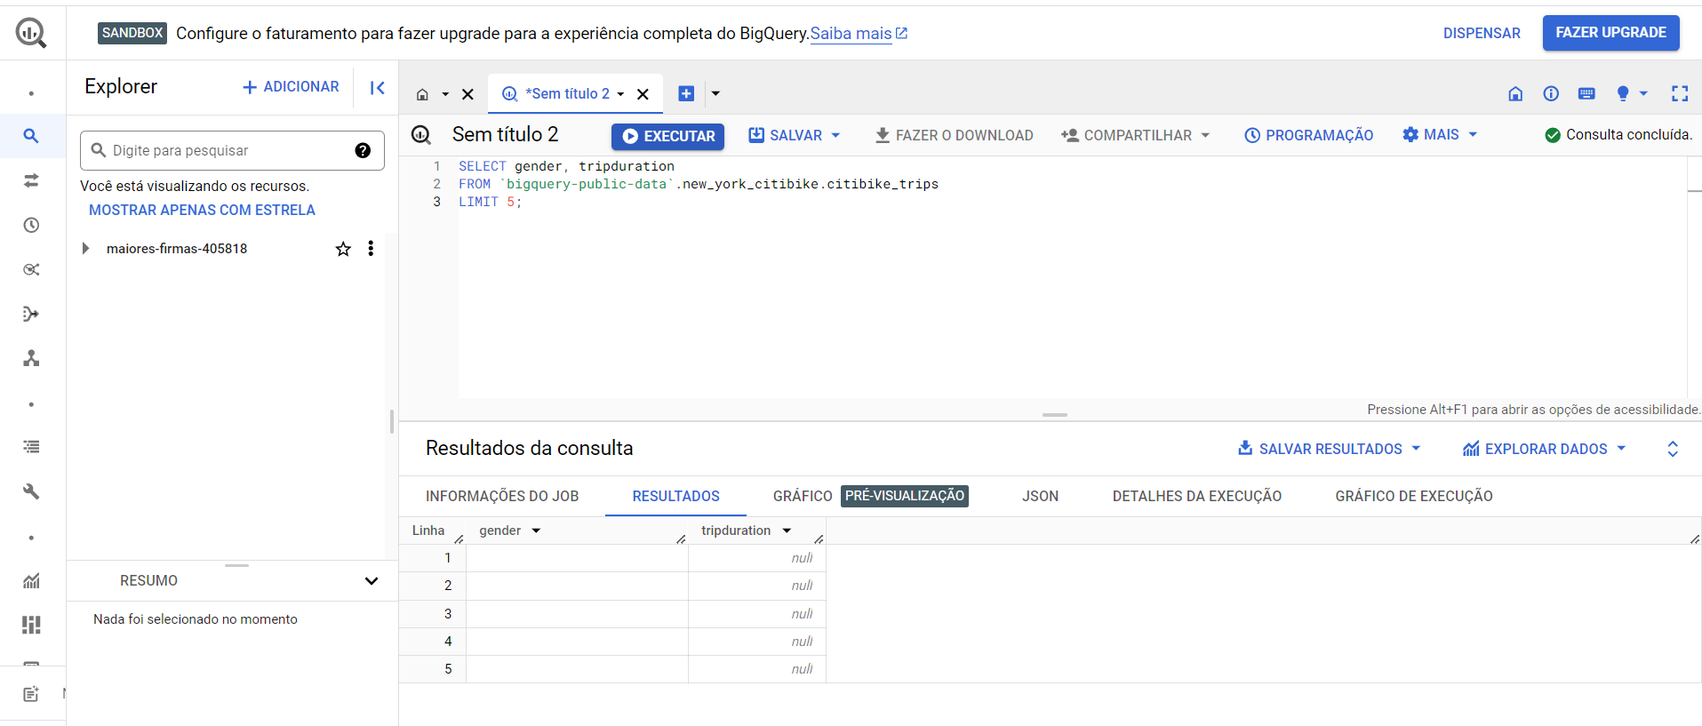This screenshot has width=1702, height=726.
Task: Open SALVAR RESULTADOS dropdown
Action: click(x=1416, y=449)
